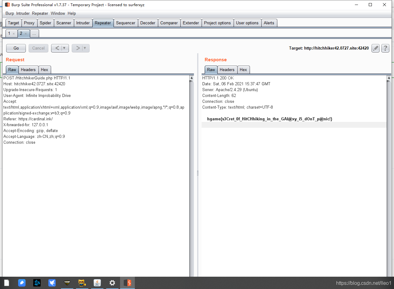Open Repeater help via question mark icon

coord(385,48)
